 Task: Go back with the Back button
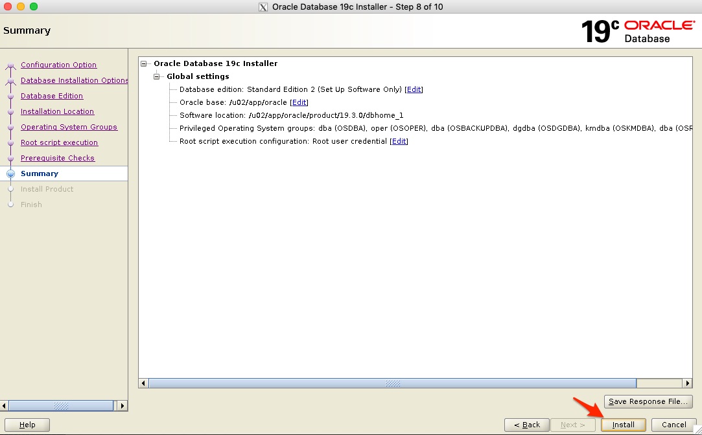(x=526, y=425)
